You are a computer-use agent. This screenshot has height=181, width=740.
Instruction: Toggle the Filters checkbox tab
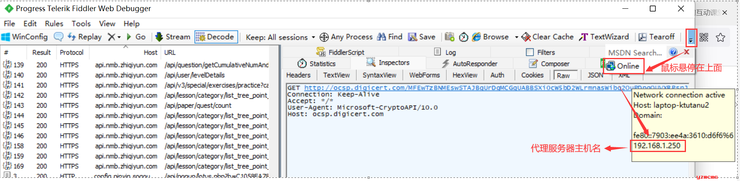coord(540,52)
